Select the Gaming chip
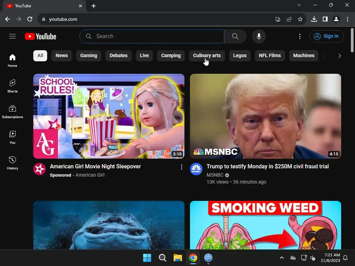Viewport: 355px width, 266px height. pyautogui.click(x=88, y=56)
